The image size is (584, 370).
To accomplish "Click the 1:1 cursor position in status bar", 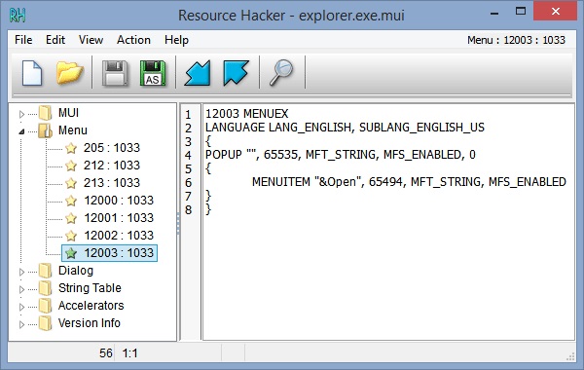I will pyautogui.click(x=130, y=352).
